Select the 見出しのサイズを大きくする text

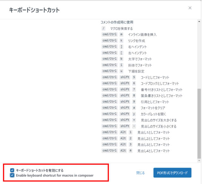click(158, 120)
